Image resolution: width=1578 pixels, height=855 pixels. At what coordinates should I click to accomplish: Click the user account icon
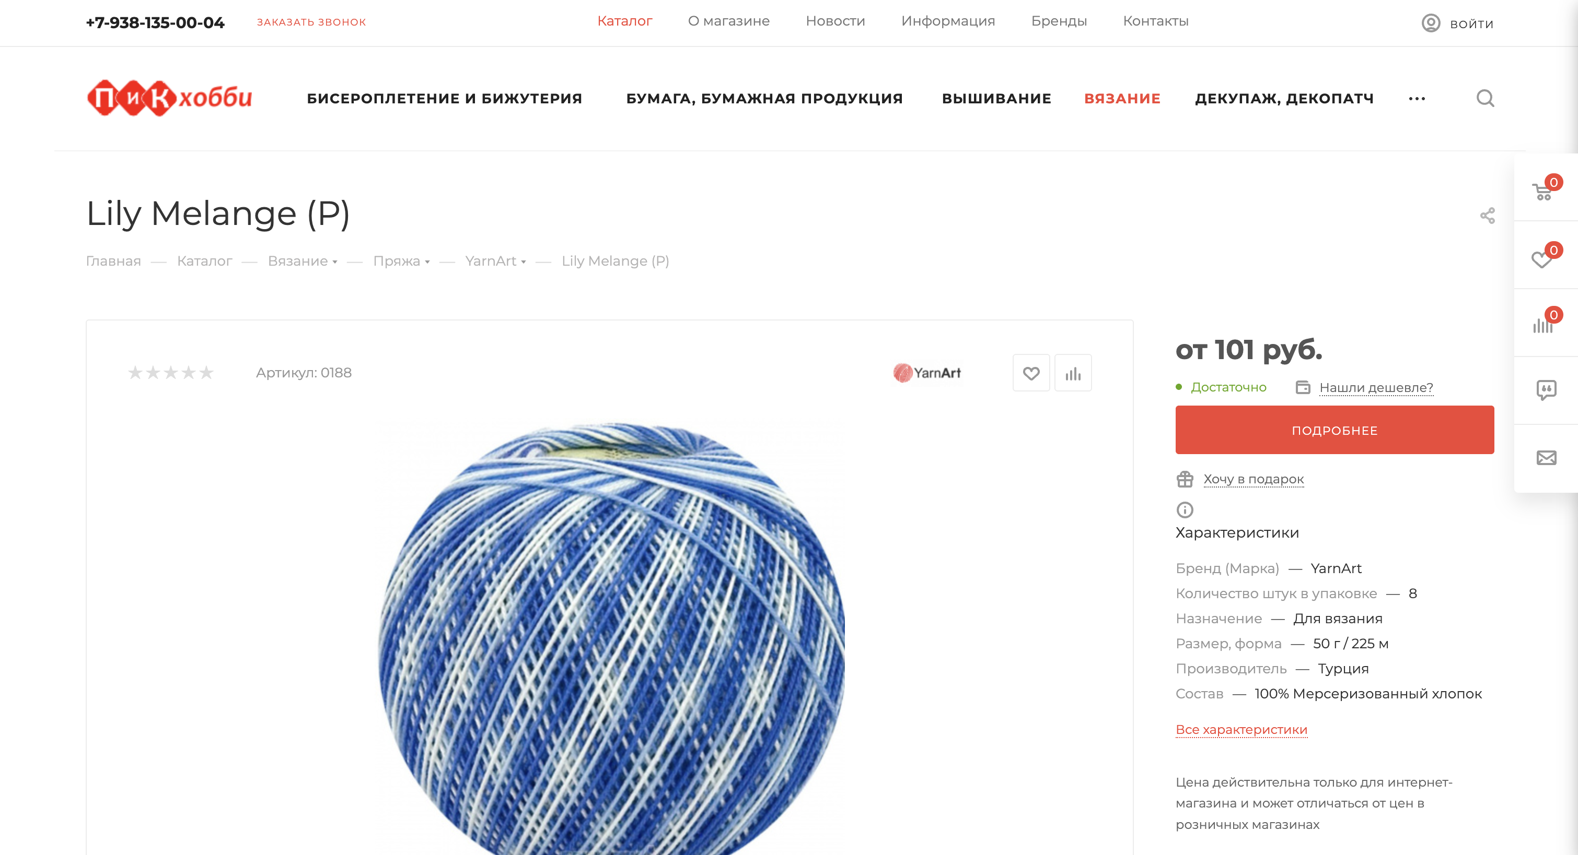point(1430,23)
